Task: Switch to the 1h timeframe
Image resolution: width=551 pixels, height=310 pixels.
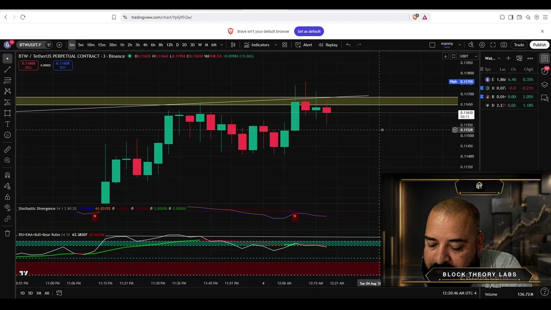Action: (x=122, y=45)
